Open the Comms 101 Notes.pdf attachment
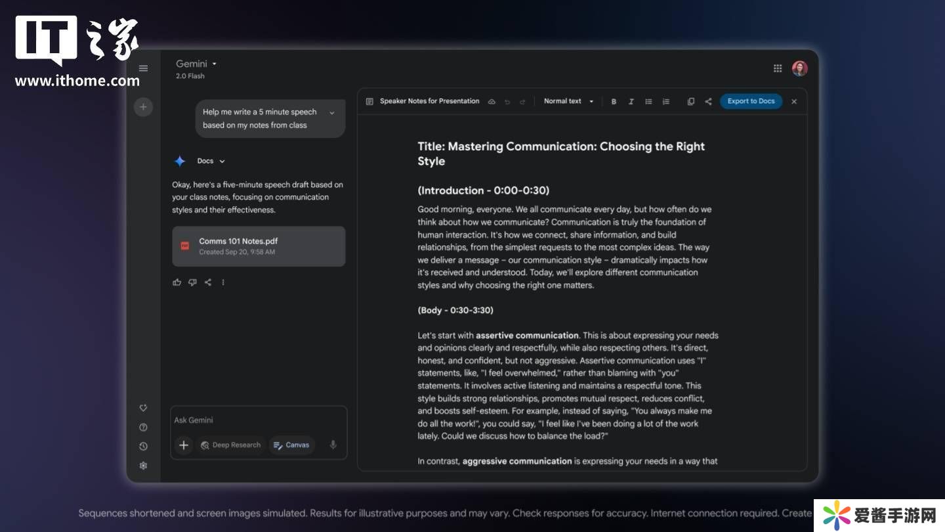This screenshot has height=532, width=945. tap(259, 246)
